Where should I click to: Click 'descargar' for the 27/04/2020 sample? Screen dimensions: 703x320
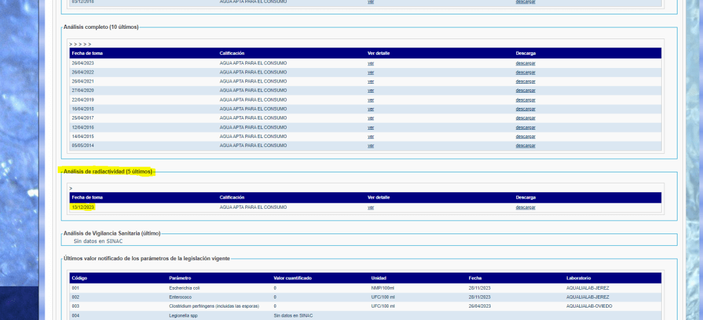click(525, 91)
